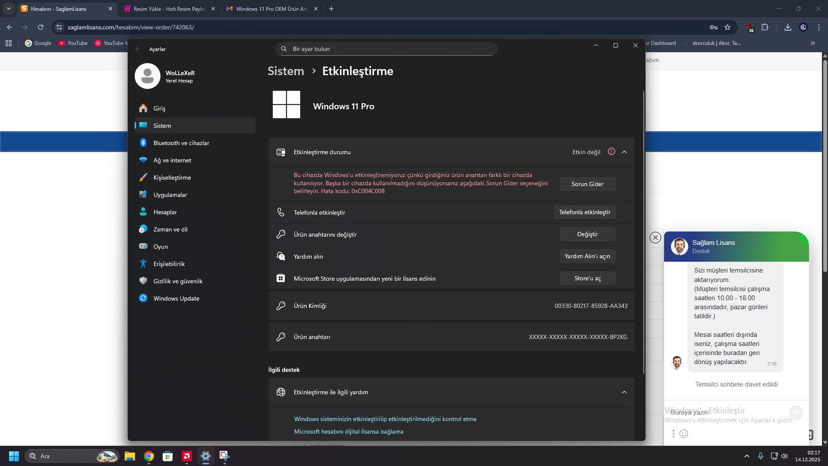Open WoLLeXeR account profile picture
The height and width of the screenshot is (466, 828).
148,76
